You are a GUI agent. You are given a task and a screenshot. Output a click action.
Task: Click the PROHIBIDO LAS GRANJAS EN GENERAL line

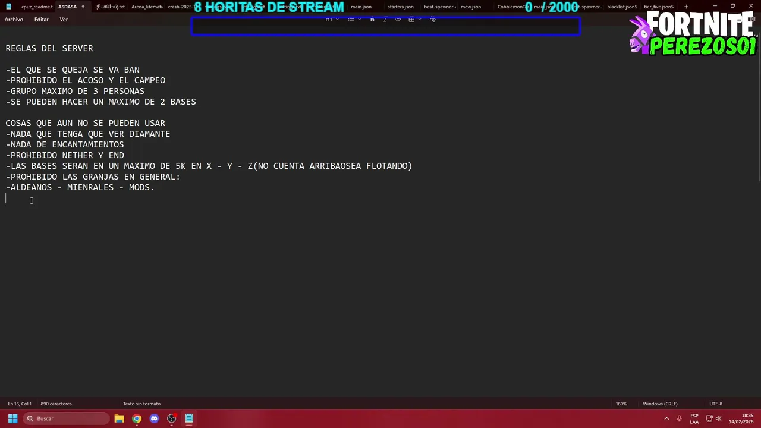point(93,177)
